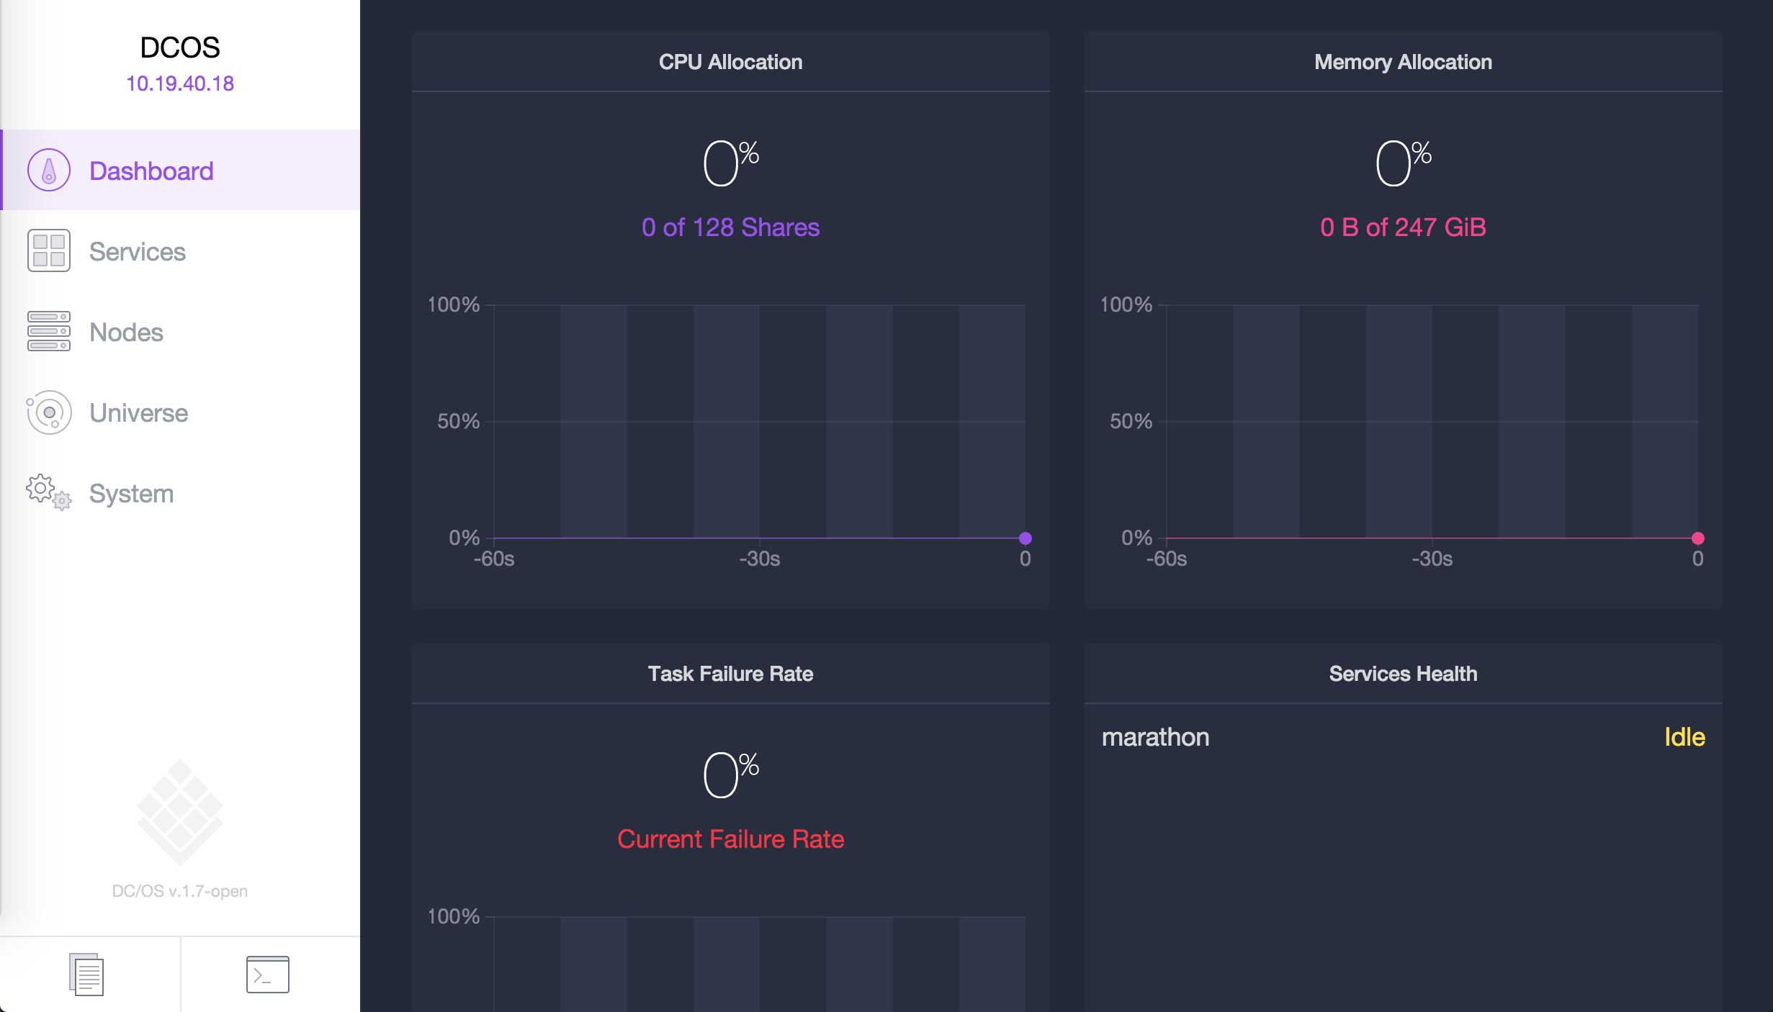Open the command line terminal icon
The image size is (1773, 1012).
tap(268, 975)
